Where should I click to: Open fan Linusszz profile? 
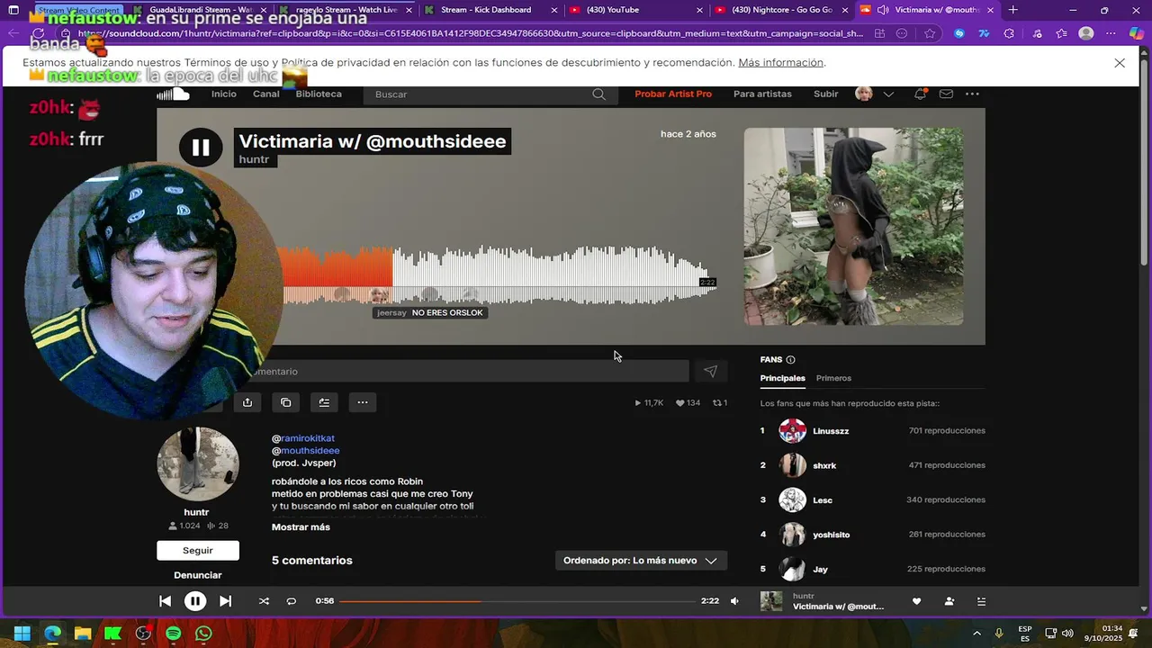[831, 431]
